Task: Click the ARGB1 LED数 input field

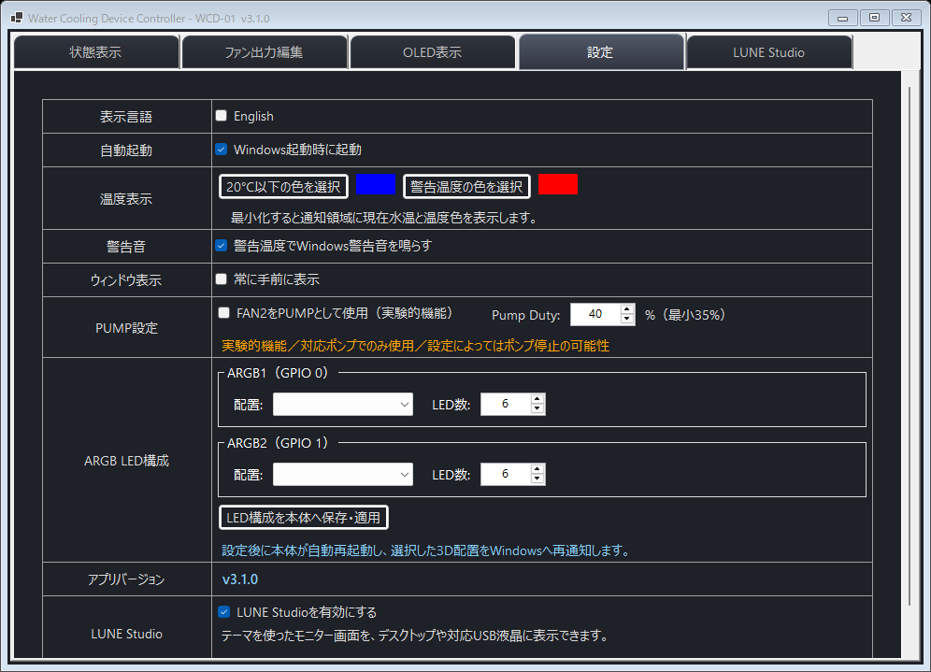Action: tap(506, 405)
